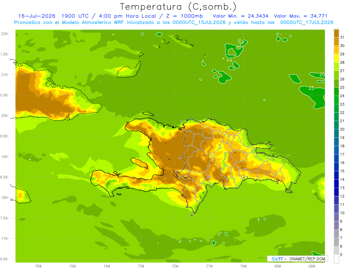Click the title 'Temperatura (C,somb.)'
This screenshot has height=270, width=350.
point(178,7)
